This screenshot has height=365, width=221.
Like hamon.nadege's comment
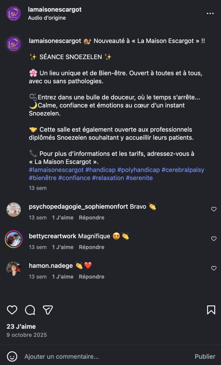214,268
